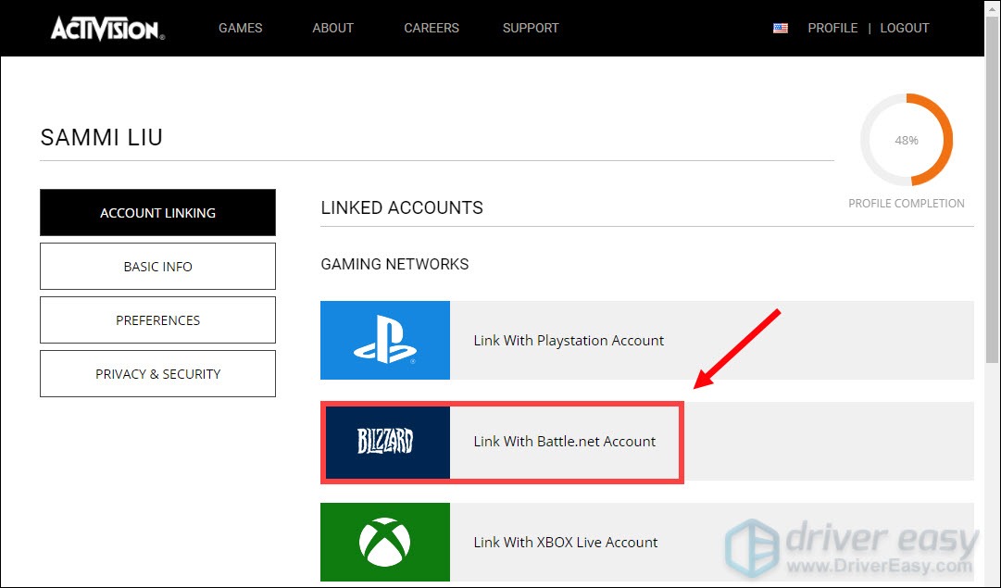Open PRIVACY & SECURITY section
Viewport: 1001px width, 588px height.
pyautogui.click(x=157, y=373)
